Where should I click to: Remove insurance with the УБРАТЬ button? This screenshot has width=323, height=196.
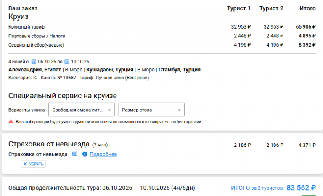[33, 164]
